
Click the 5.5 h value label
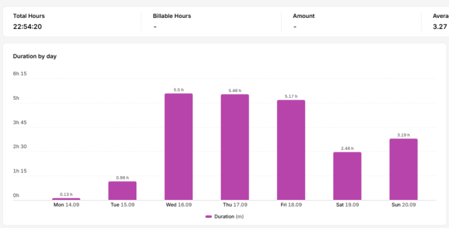tap(178, 90)
